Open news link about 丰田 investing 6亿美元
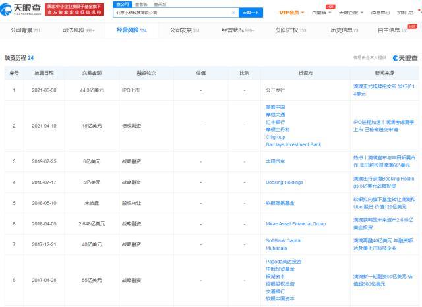The width and height of the screenshot is (422, 307). (x=384, y=161)
